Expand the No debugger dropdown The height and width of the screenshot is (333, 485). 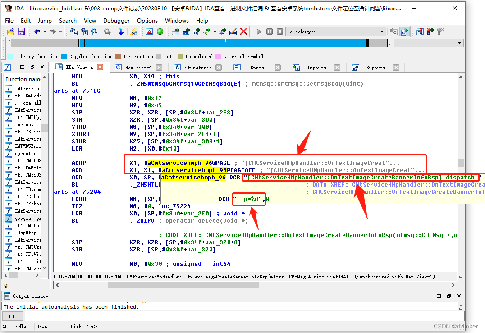[x=382, y=32]
